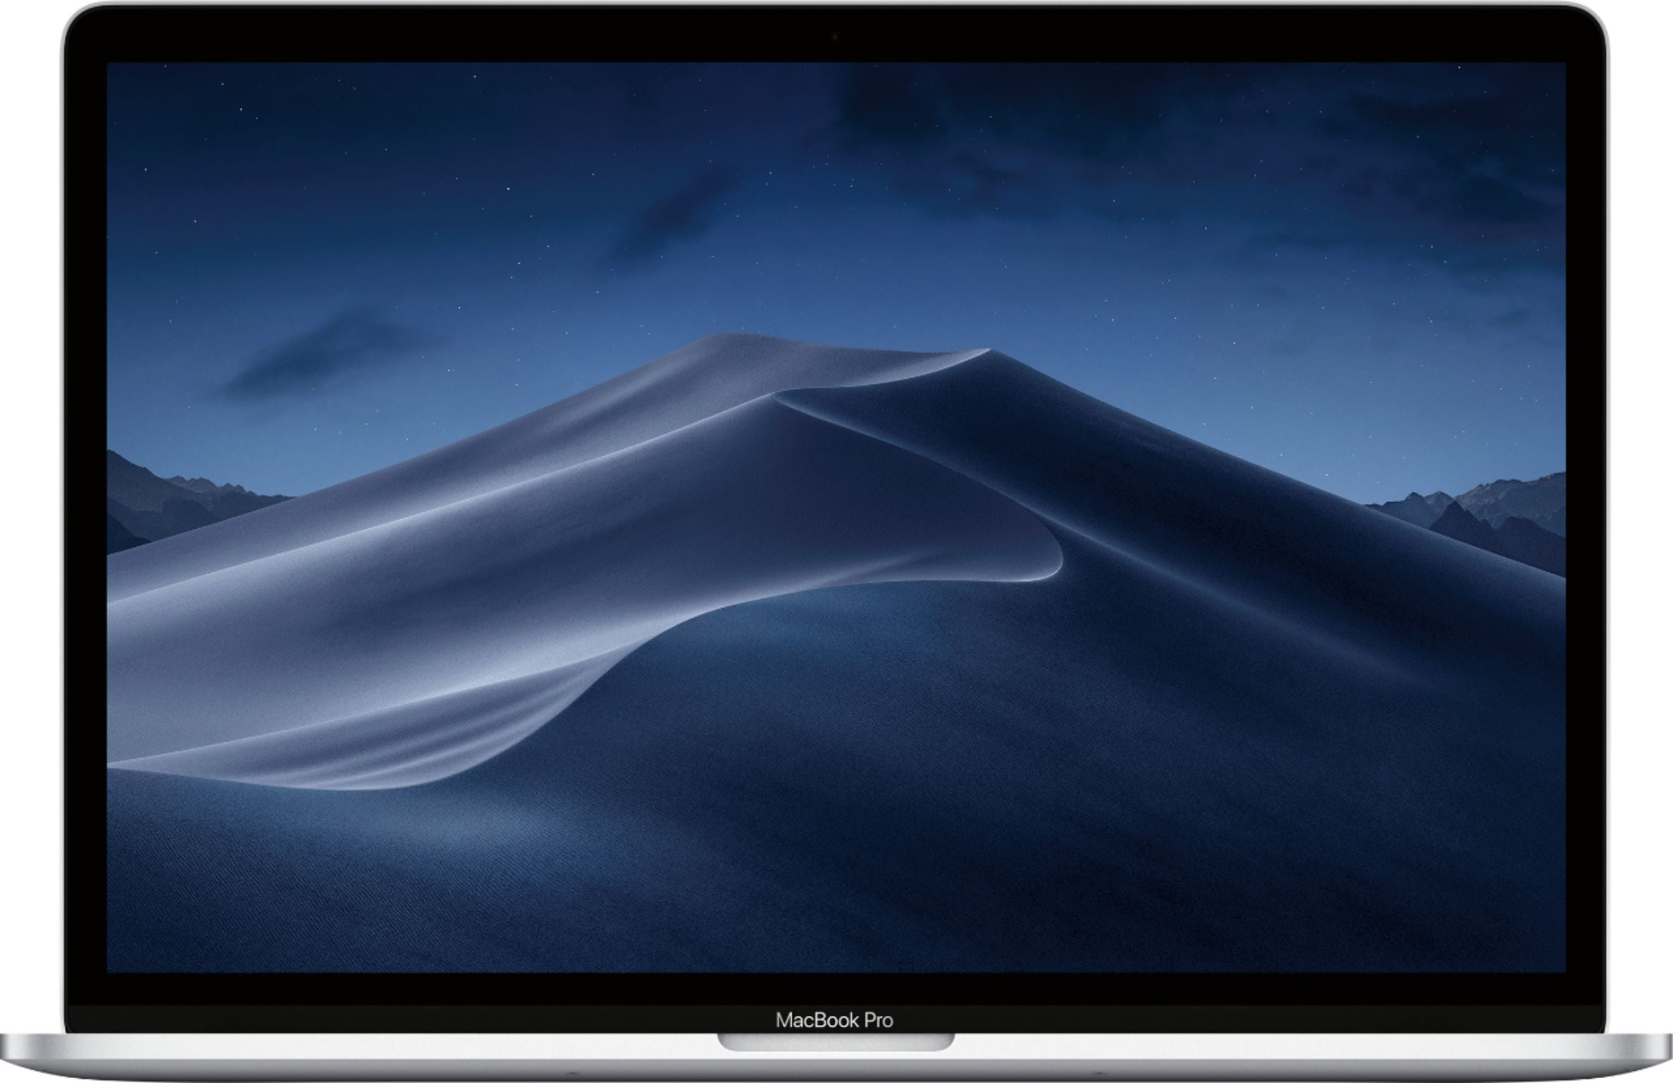Click the webcam at the top bezel
Screen dimensions: 1673x1083
click(x=836, y=34)
